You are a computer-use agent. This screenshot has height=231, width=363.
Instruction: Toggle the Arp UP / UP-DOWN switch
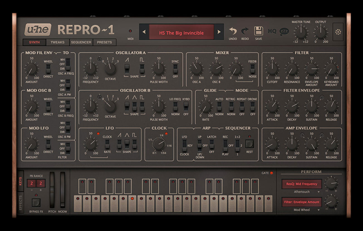(199, 145)
